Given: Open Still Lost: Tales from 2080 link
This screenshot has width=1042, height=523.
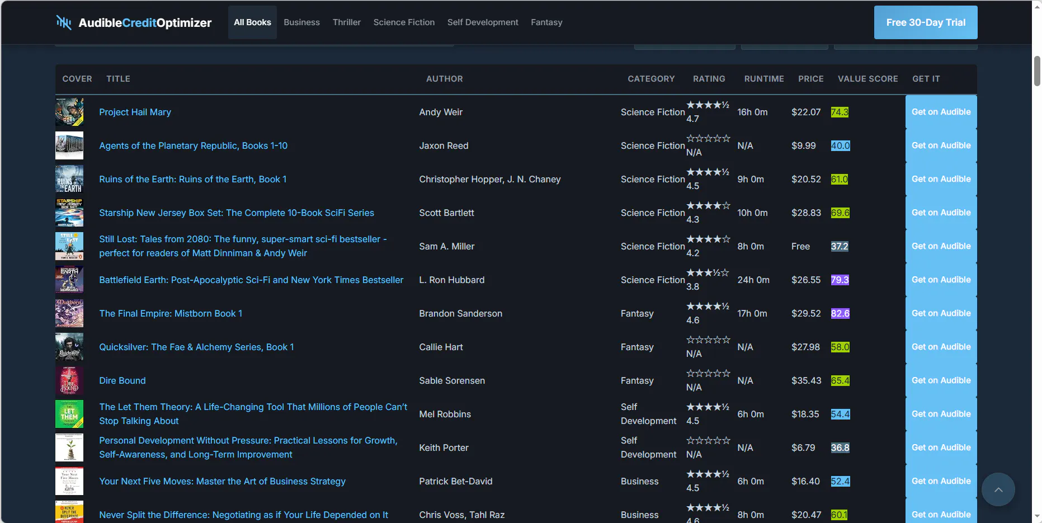Looking at the screenshot, I should [243, 246].
